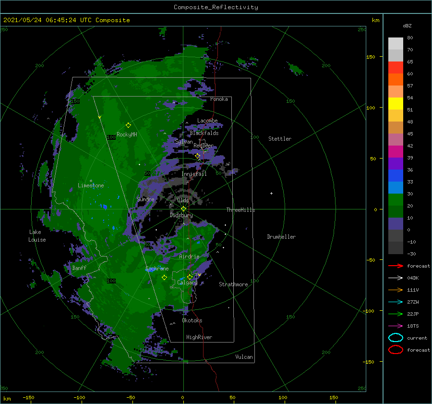Click the dBZ legend heading
Image resolution: width=432 pixels, height=404 pixels.
[407, 25]
